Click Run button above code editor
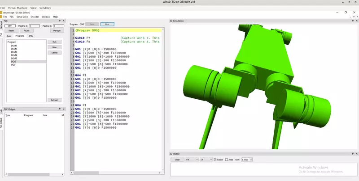The width and height of the screenshot is (359, 181). (107, 24)
